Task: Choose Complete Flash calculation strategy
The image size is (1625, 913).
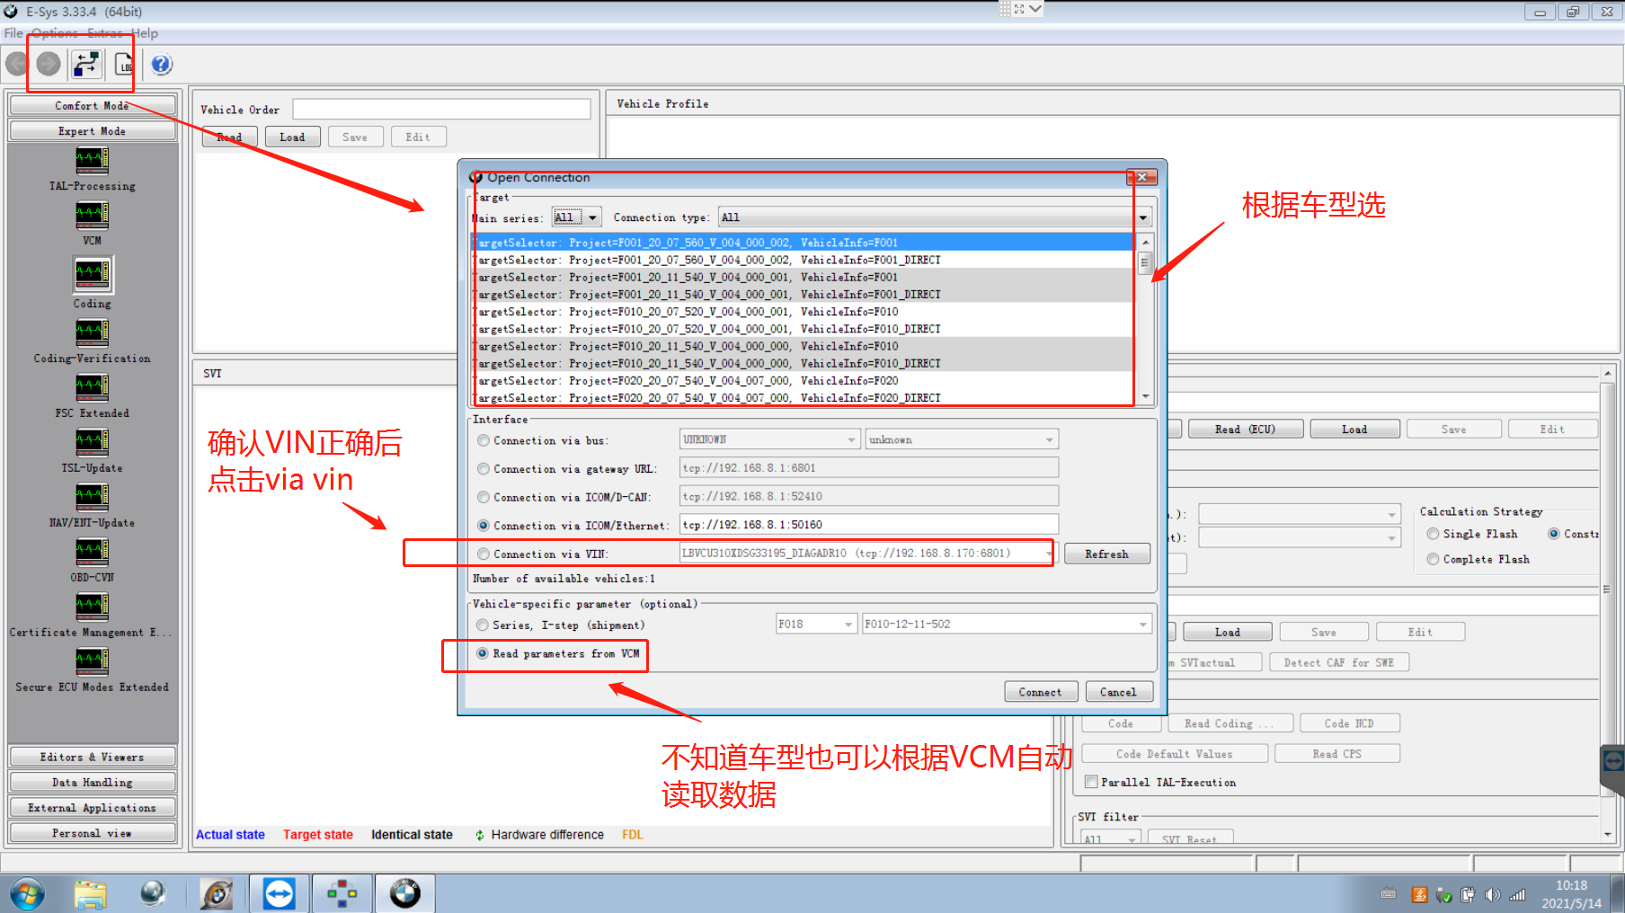Action: (1434, 559)
